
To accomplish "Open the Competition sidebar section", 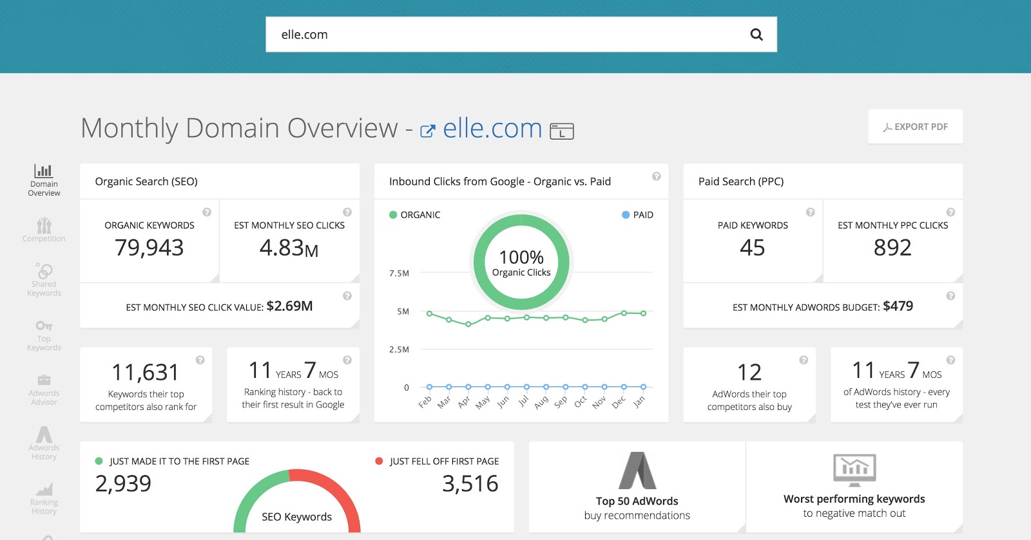I will click(x=44, y=230).
